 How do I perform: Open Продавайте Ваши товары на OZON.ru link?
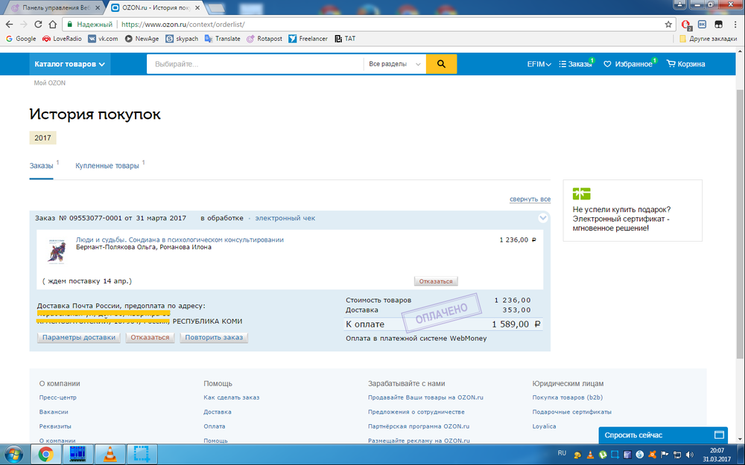pos(425,397)
